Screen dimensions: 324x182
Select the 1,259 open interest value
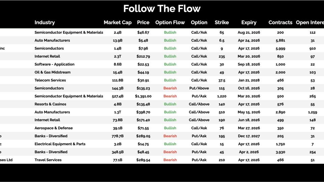313,112
